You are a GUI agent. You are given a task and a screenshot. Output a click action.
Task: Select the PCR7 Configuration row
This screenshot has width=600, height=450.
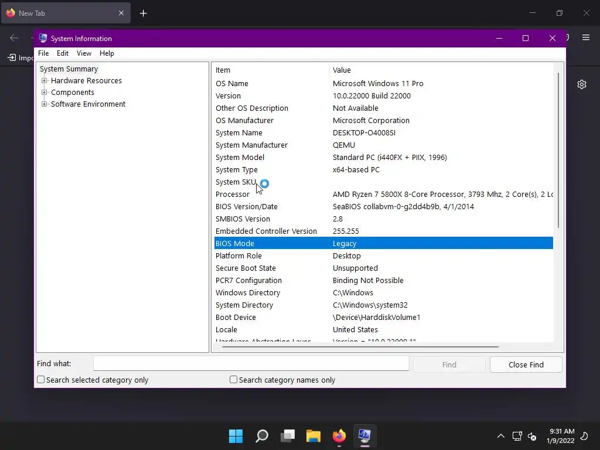click(383, 280)
